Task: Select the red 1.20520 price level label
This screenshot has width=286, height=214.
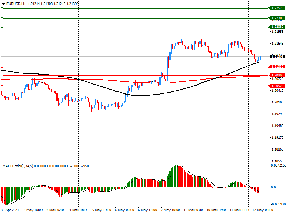Action: click(x=277, y=86)
